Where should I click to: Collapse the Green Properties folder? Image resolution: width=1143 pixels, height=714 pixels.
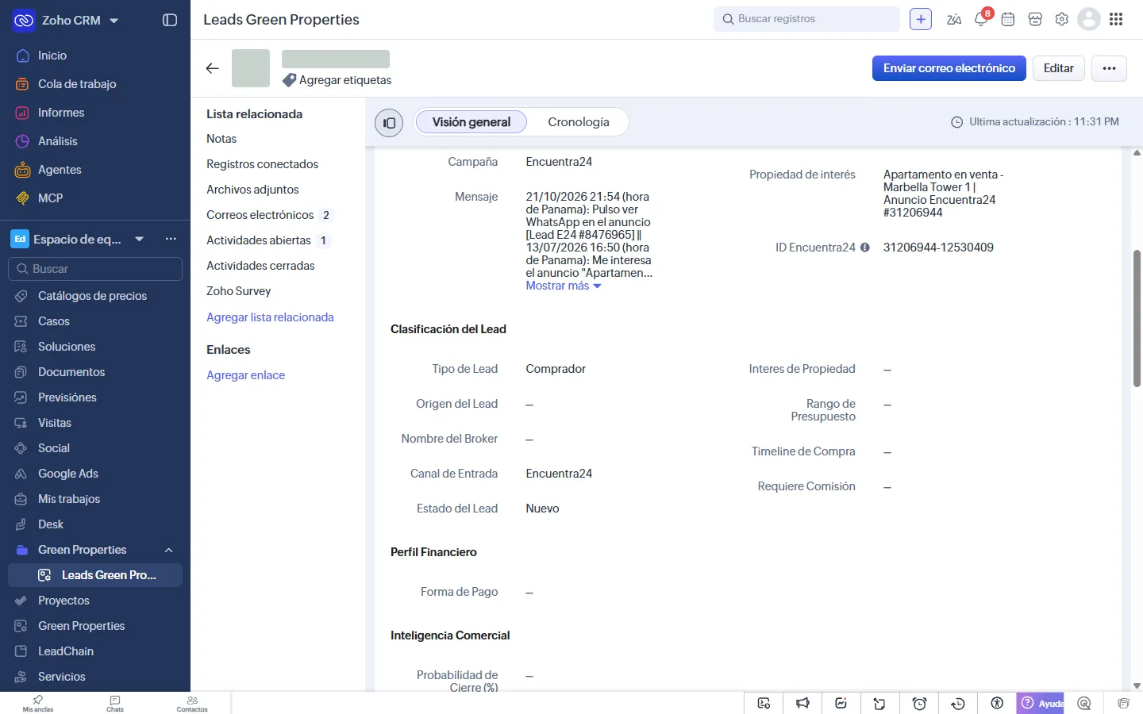(168, 550)
